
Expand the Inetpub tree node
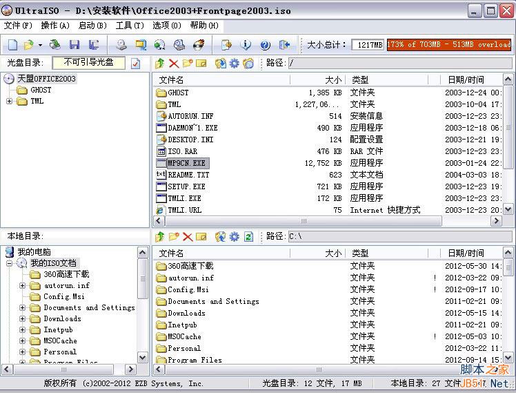[x=22, y=329]
